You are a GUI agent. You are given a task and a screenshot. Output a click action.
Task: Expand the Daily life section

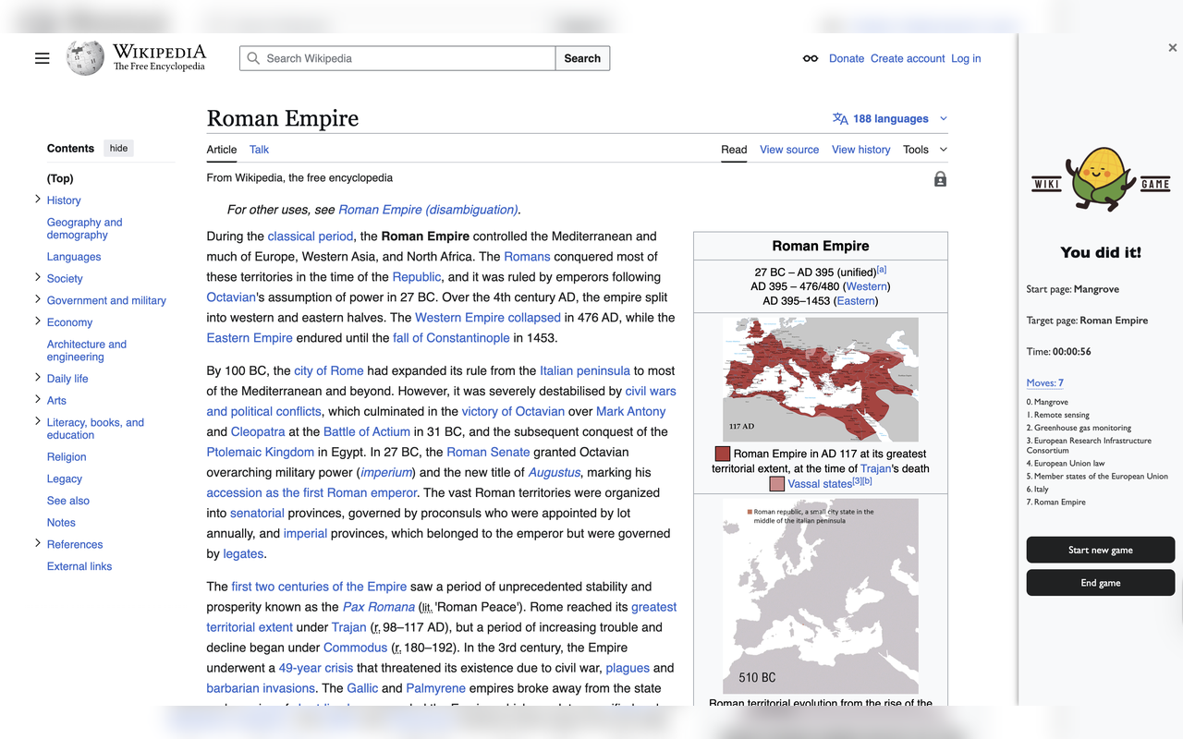point(38,378)
